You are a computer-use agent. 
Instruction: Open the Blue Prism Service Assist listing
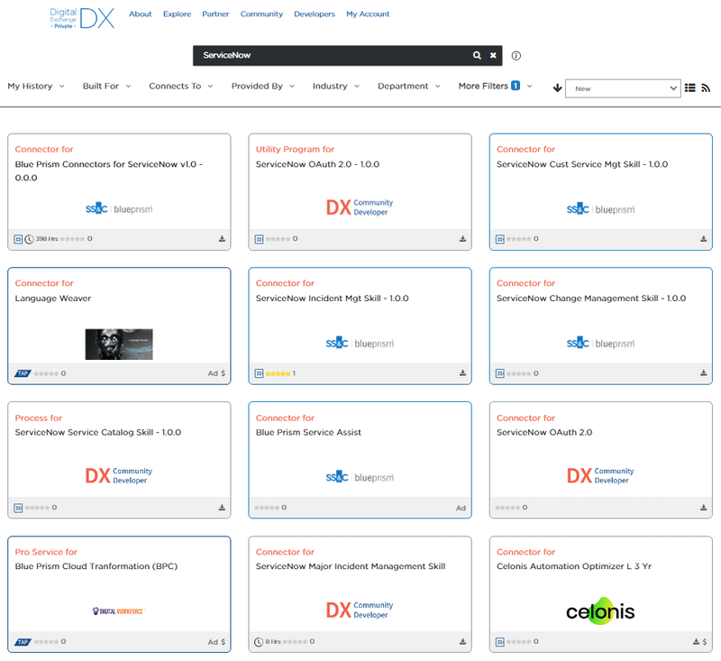(308, 432)
